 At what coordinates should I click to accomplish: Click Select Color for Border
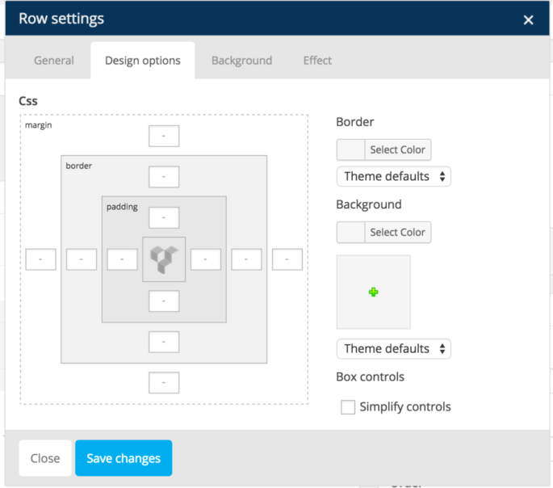tap(383, 149)
